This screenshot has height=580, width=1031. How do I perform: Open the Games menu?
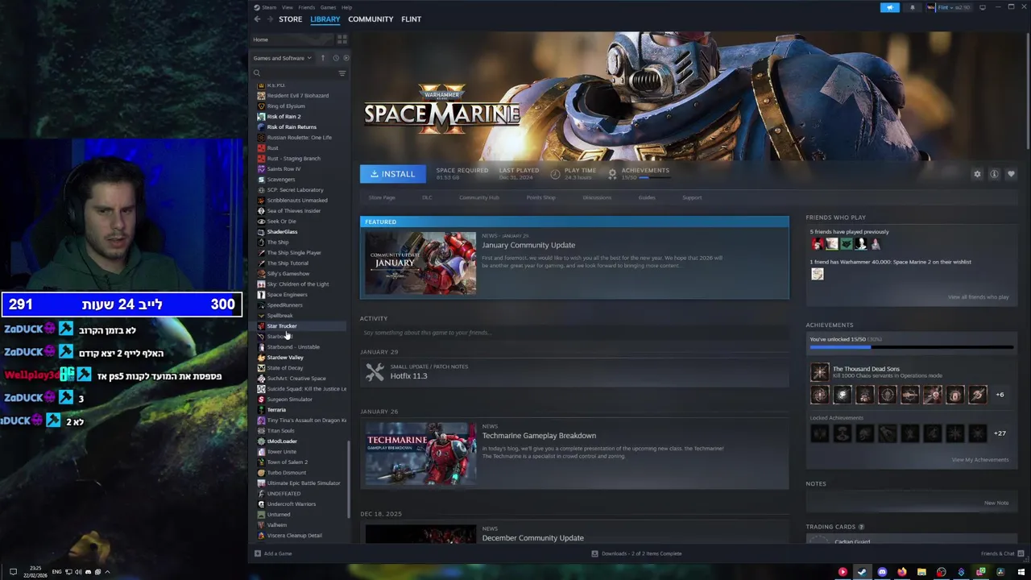[329, 7]
